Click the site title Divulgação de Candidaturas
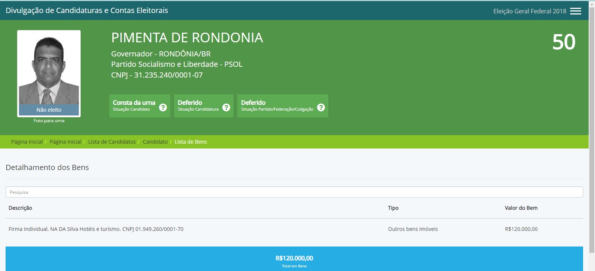 click(x=87, y=10)
